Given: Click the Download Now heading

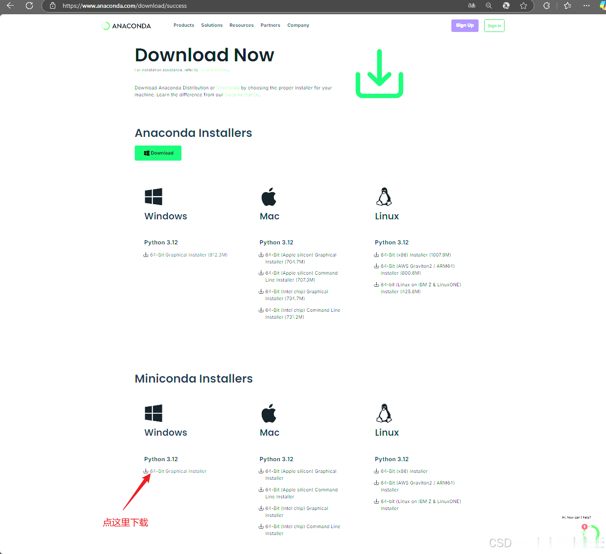Looking at the screenshot, I should 204,55.
